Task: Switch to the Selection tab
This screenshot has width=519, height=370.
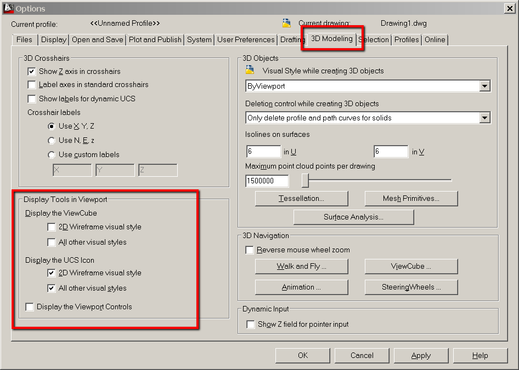Action: pos(375,39)
